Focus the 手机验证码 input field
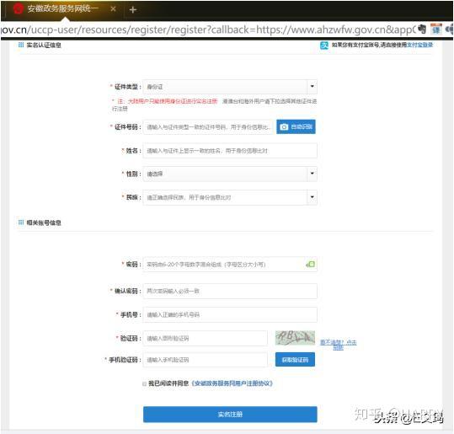Image resolution: width=454 pixels, height=434 pixels. [206, 360]
